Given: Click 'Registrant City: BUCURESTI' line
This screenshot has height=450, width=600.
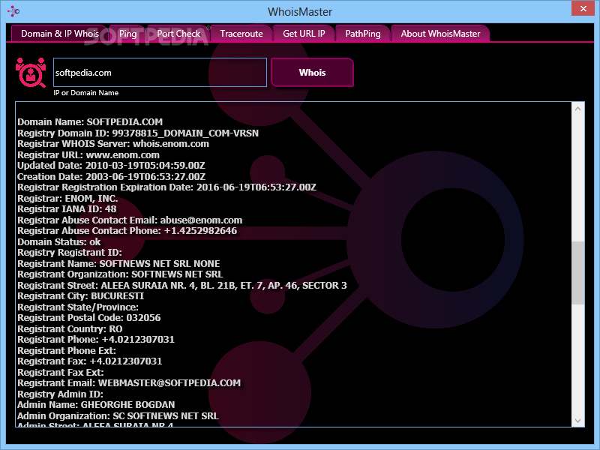Looking at the screenshot, I should tap(81, 296).
